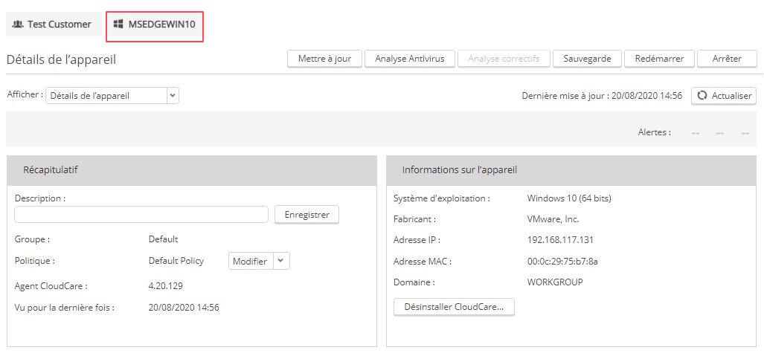
Task: Click the Mettre à jour button
Action: (324, 59)
